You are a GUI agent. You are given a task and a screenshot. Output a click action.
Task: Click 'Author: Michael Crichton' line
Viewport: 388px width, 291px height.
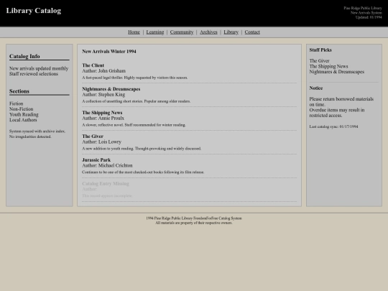107,165
